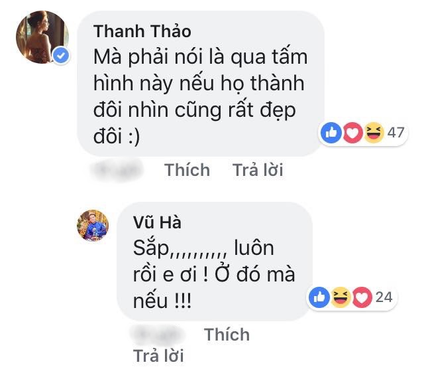Click the thumbs-up reaction on Vũ Hà's reply

[319, 298]
